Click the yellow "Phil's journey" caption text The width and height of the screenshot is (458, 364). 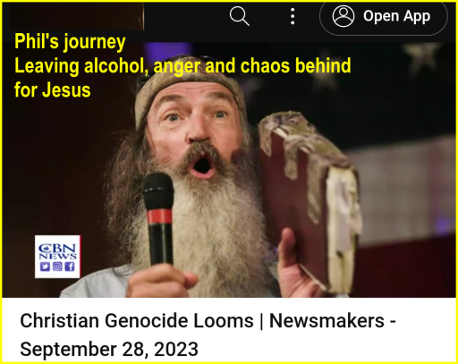coord(70,42)
